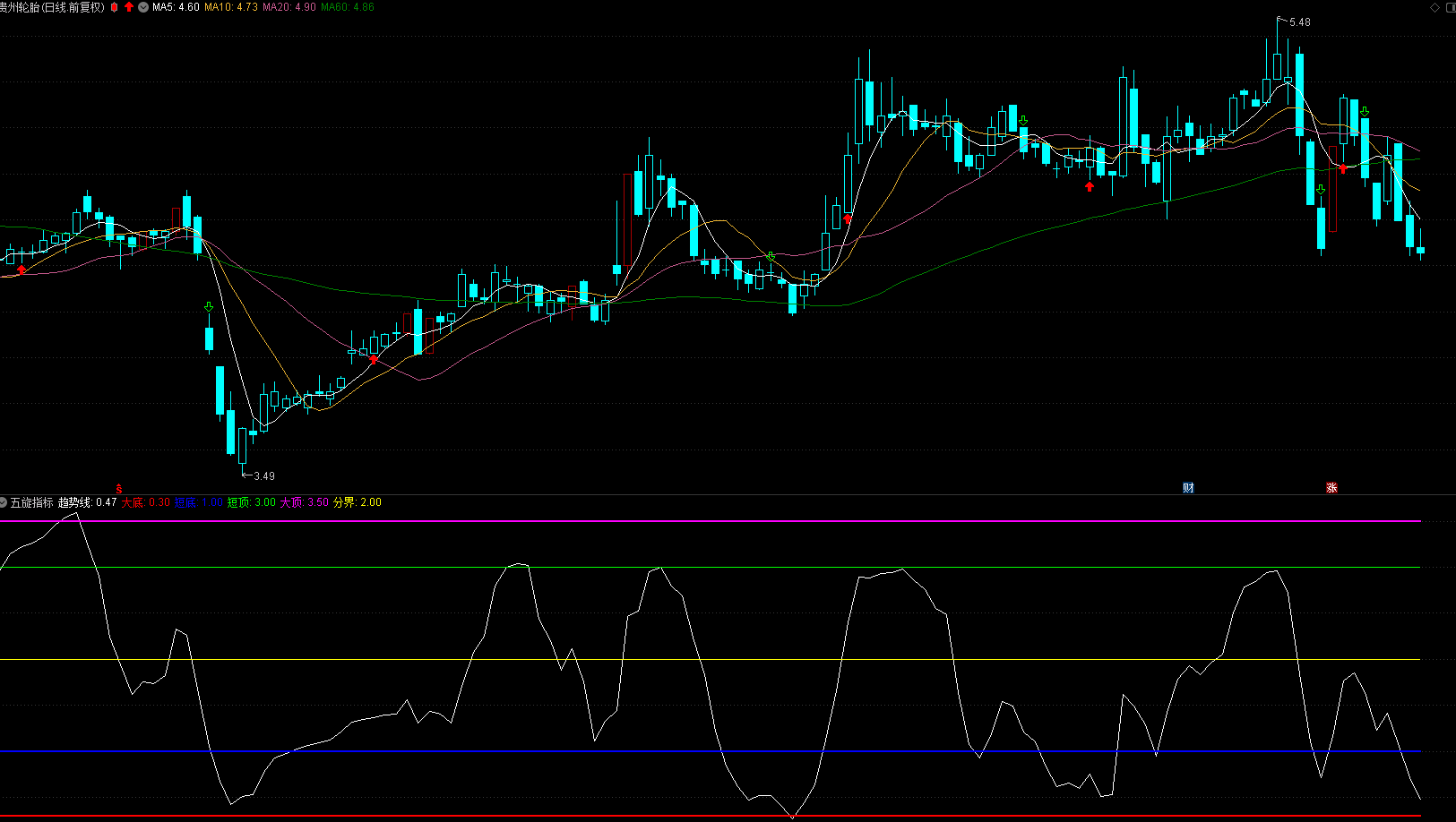Click the stock title 贵州轮胎(日线.前复权)
Image resolution: width=1456 pixels, height=822 pixels.
pyautogui.click(x=52, y=7)
